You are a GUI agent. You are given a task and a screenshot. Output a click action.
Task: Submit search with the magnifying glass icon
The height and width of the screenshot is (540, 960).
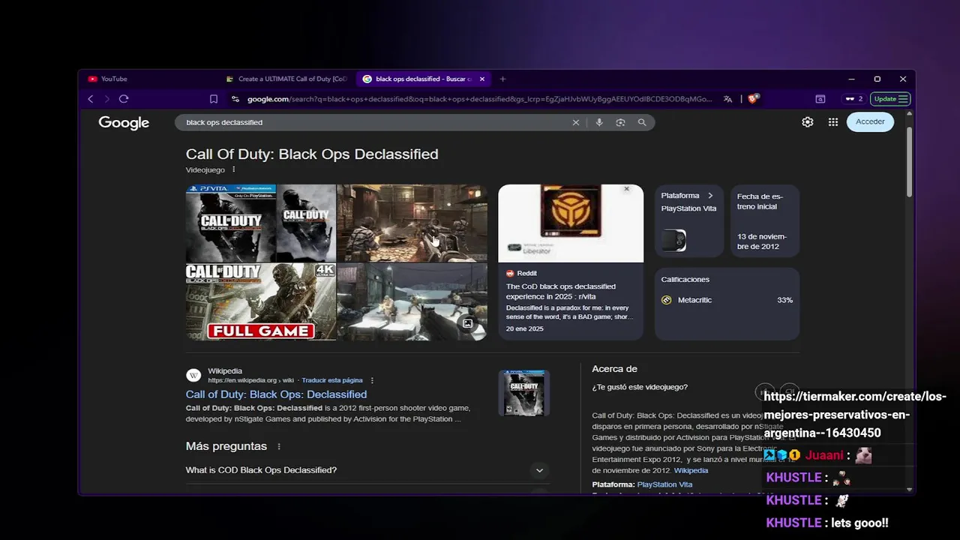642,122
